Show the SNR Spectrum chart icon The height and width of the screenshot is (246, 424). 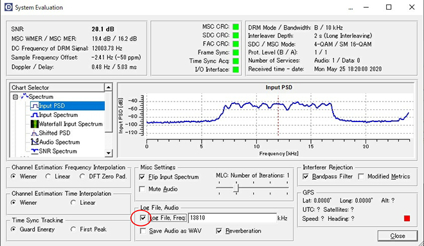(35, 151)
